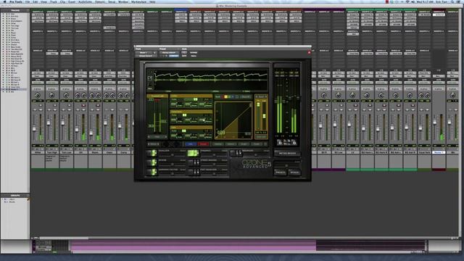Toggle the Maximizer module power switch
Viewport: 464px width, 261px height.
(x=236, y=153)
